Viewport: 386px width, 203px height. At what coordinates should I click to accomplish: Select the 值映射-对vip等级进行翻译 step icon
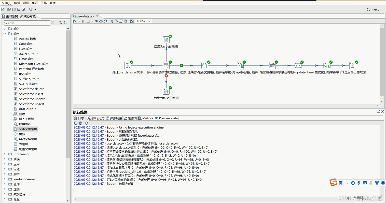(240, 65)
